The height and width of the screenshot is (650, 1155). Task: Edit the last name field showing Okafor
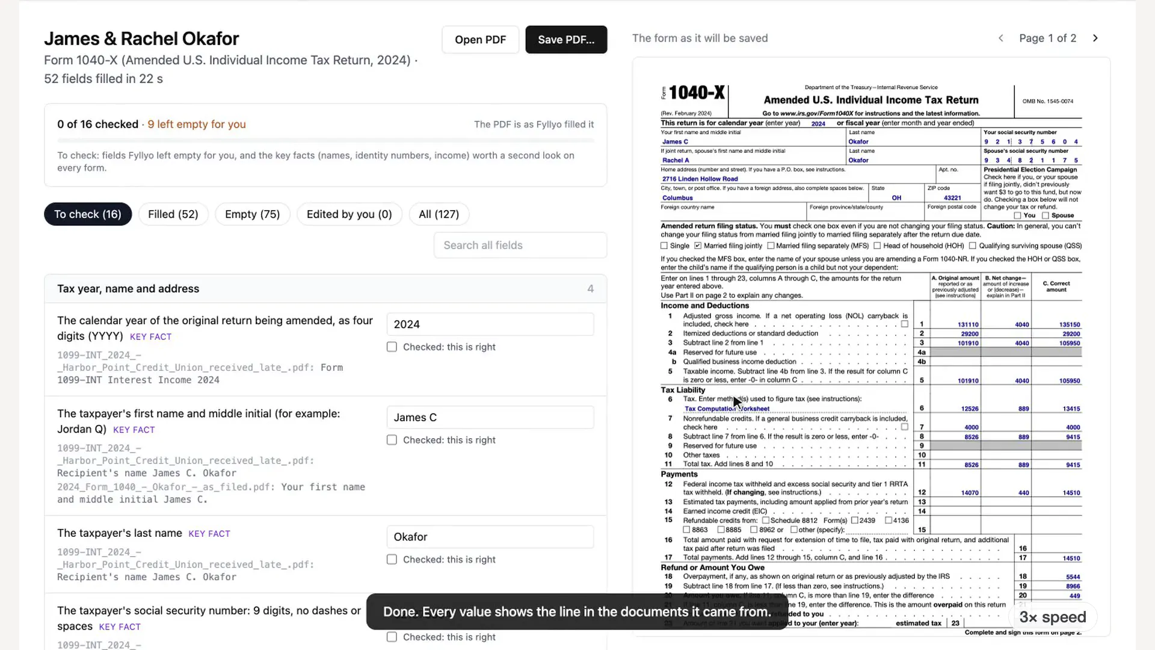[490, 537]
